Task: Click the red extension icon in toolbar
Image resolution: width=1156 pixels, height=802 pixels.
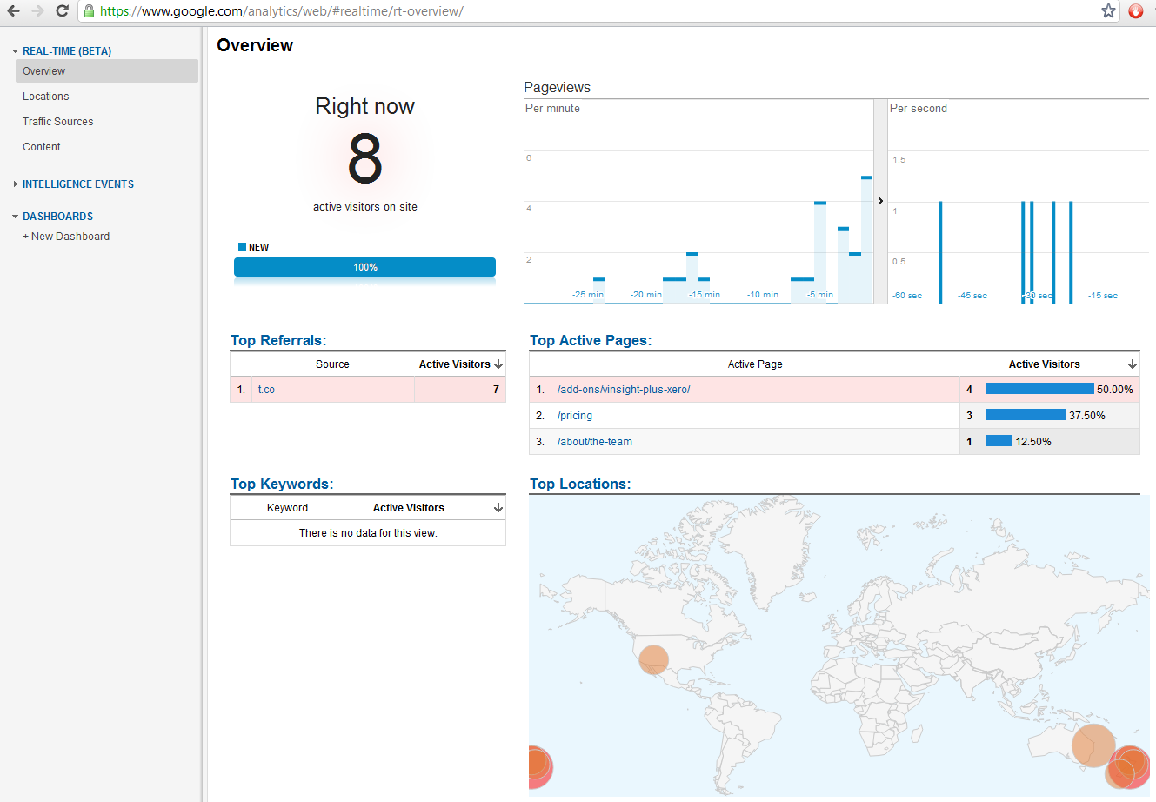Action: (x=1136, y=11)
